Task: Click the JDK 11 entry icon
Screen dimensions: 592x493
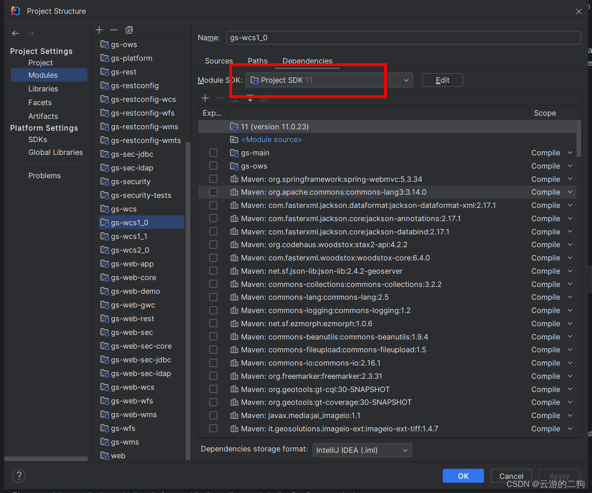Action: point(235,127)
